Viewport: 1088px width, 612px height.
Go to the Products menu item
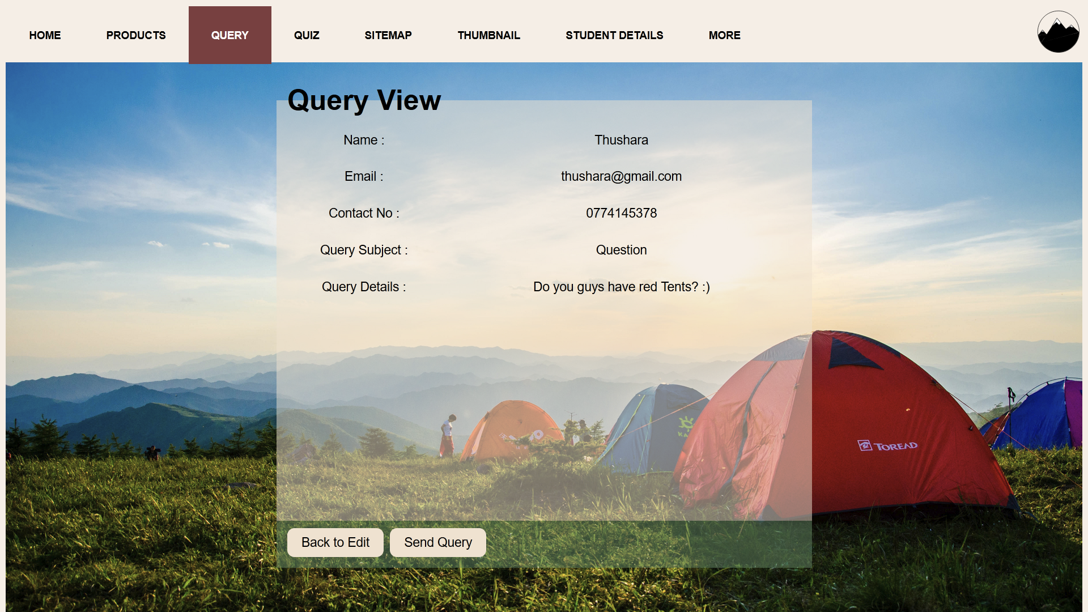coord(136,35)
